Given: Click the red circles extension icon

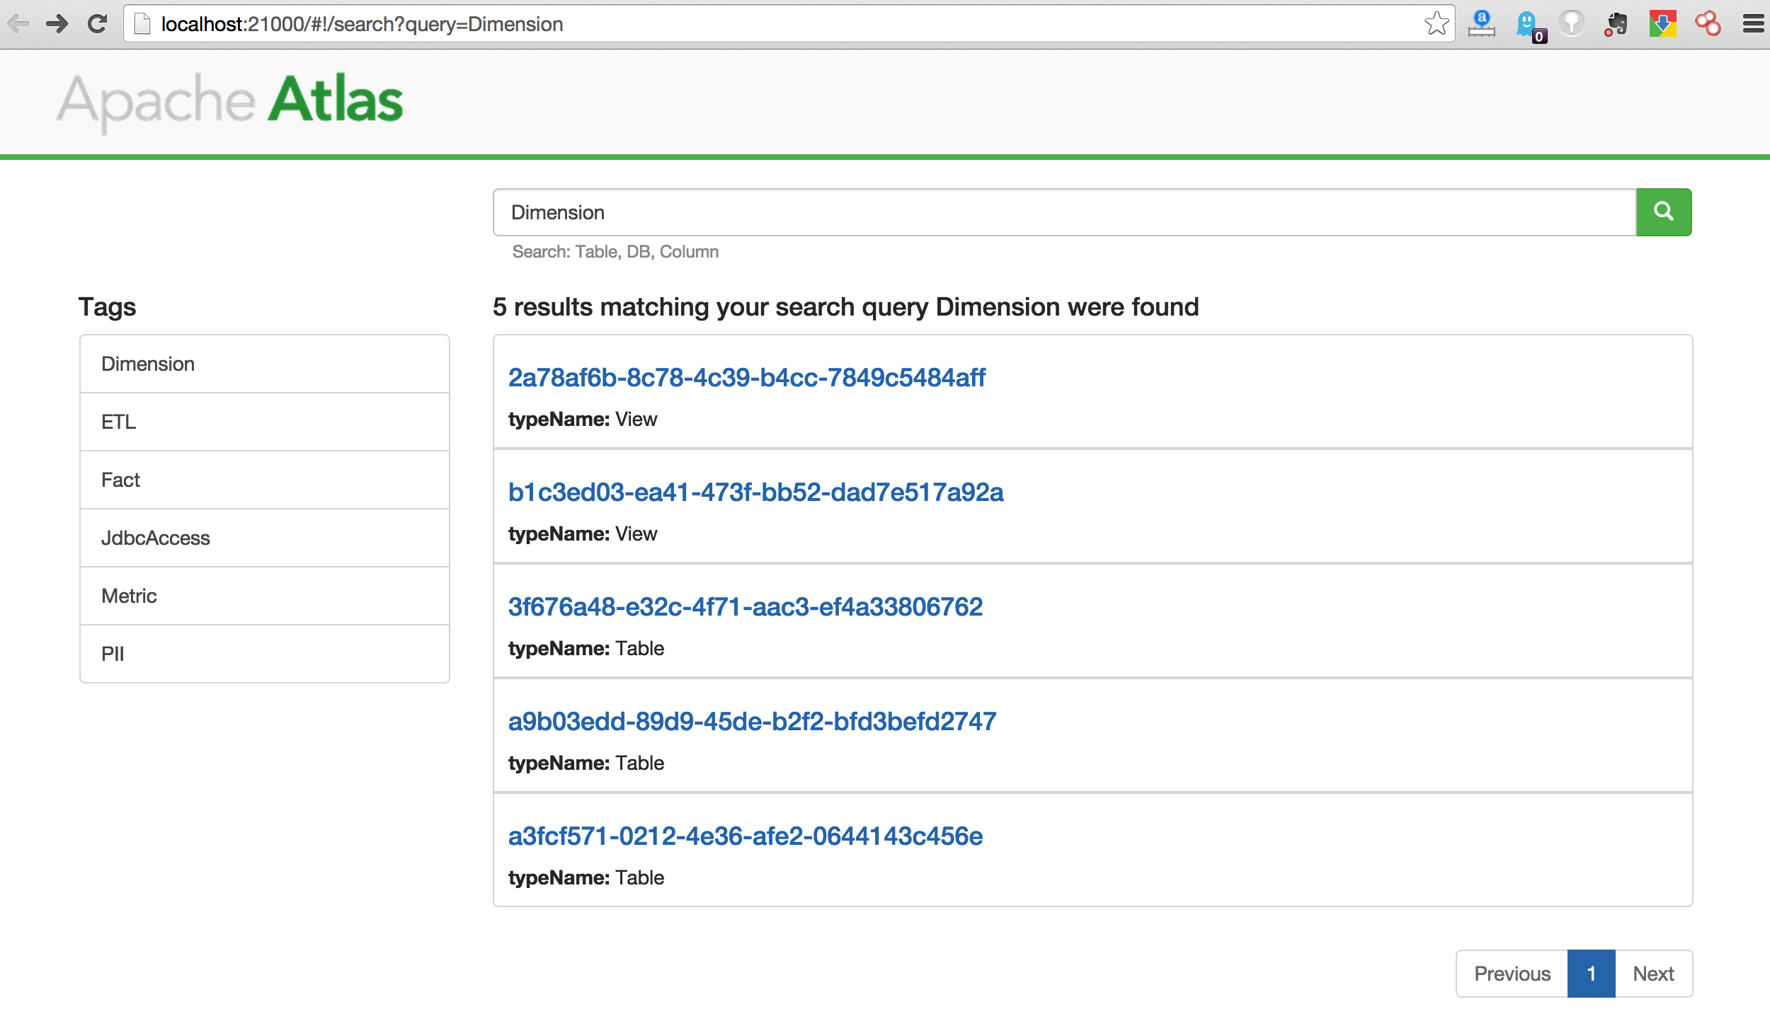Looking at the screenshot, I should click(1708, 24).
